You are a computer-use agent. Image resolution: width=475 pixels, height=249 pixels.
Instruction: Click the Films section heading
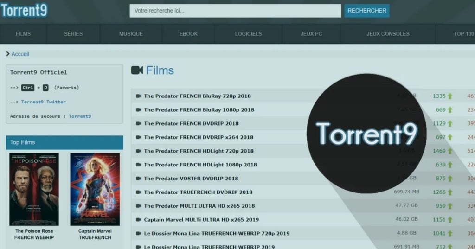[x=160, y=70]
